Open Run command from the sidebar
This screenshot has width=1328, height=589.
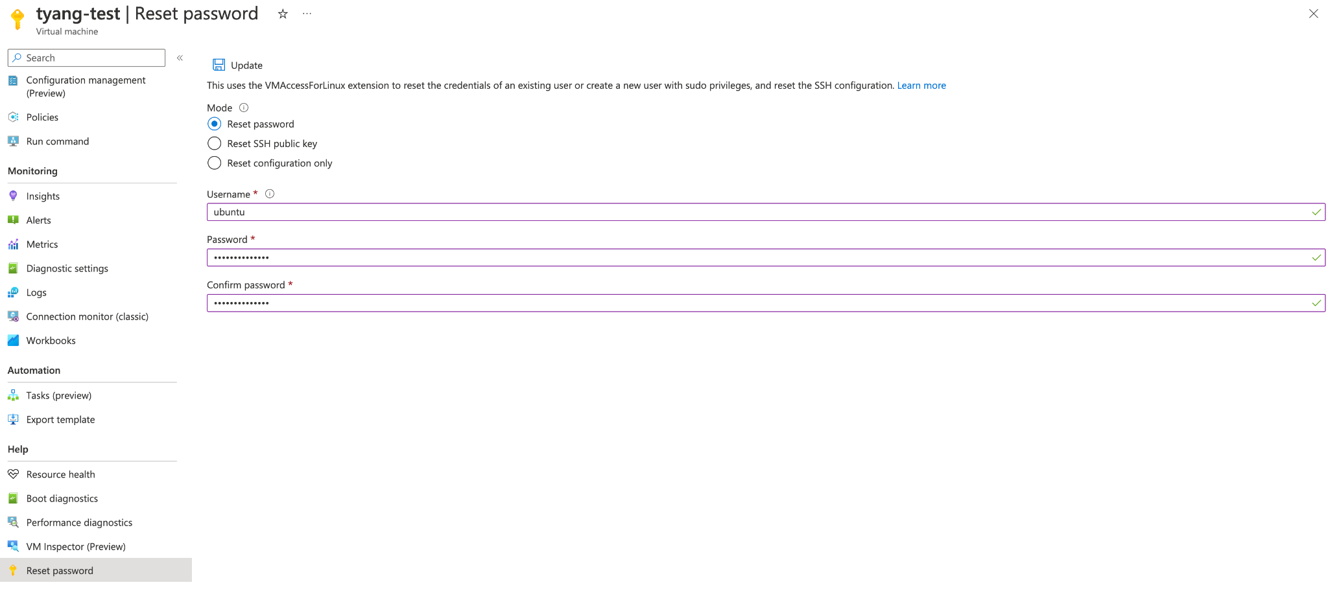[57, 141]
